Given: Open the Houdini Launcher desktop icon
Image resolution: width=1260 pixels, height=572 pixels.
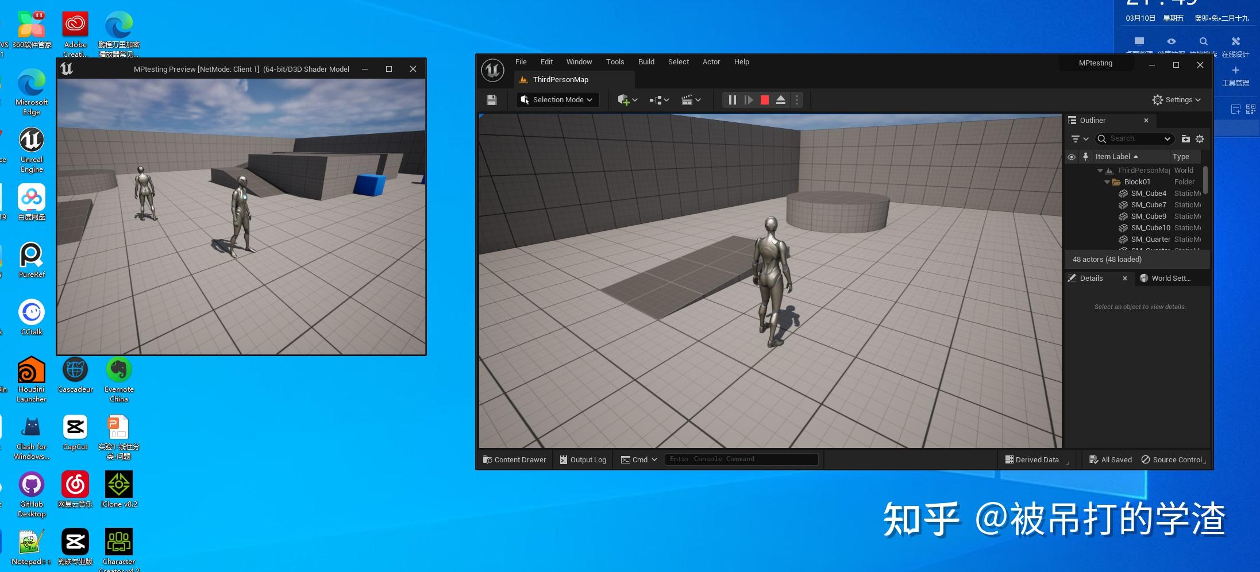Looking at the screenshot, I should (x=32, y=379).
